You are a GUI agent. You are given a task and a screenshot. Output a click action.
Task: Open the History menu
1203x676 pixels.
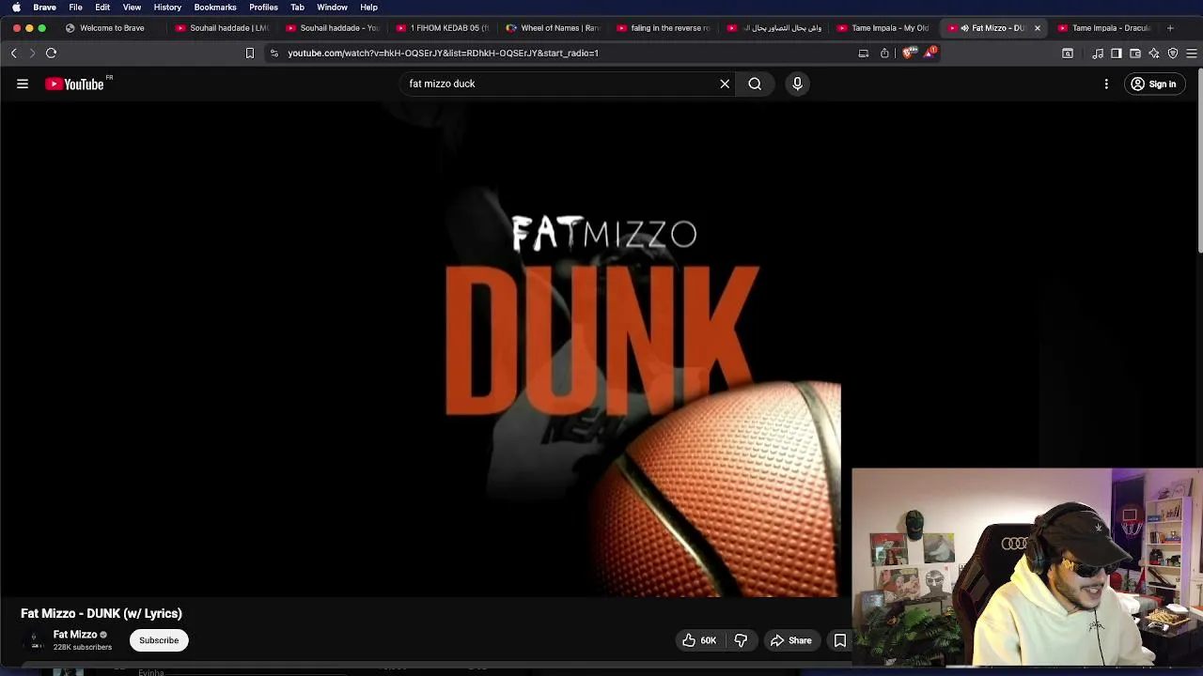(167, 8)
